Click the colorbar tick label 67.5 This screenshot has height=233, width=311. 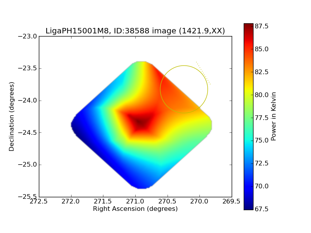pyautogui.click(x=261, y=209)
